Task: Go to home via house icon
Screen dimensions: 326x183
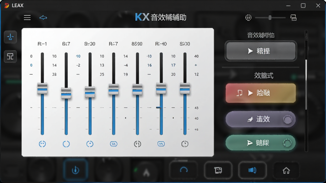Action: click(286, 171)
